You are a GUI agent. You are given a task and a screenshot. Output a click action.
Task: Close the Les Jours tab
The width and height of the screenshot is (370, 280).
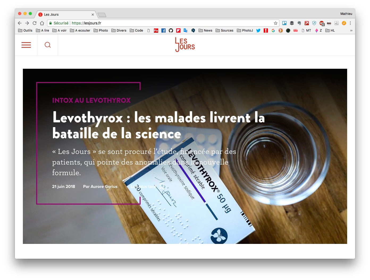pos(93,15)
